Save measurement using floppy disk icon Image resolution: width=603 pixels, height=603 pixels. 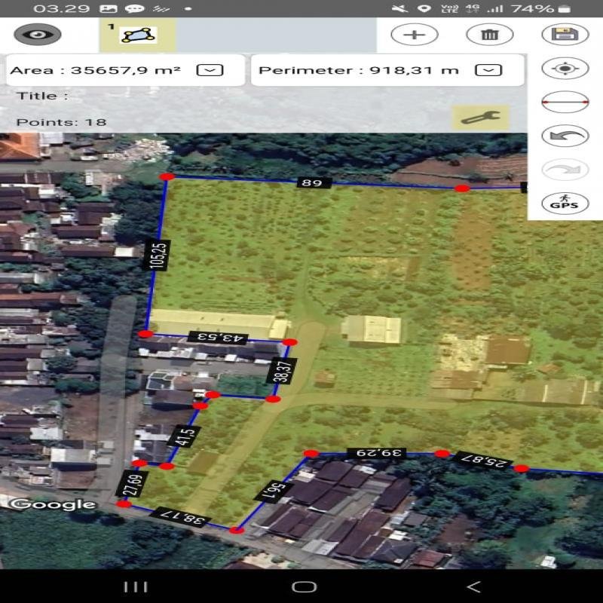click(x=565, y=35)
